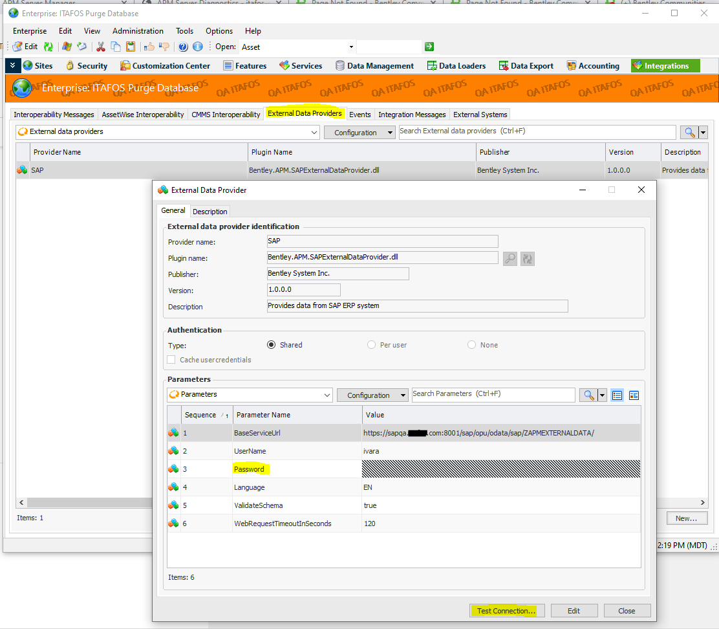Click the Copy icon in toolbar
719x629 pixels.
click(x=116, y=47)
